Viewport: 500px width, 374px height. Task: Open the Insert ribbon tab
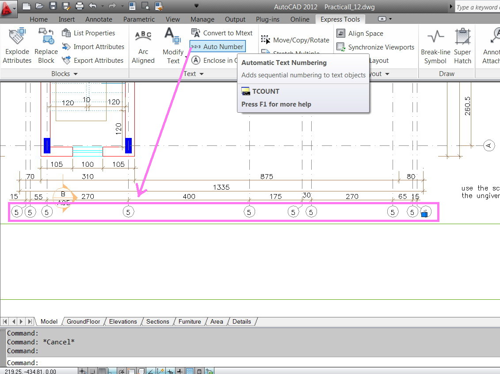click(x=67, y=19)
